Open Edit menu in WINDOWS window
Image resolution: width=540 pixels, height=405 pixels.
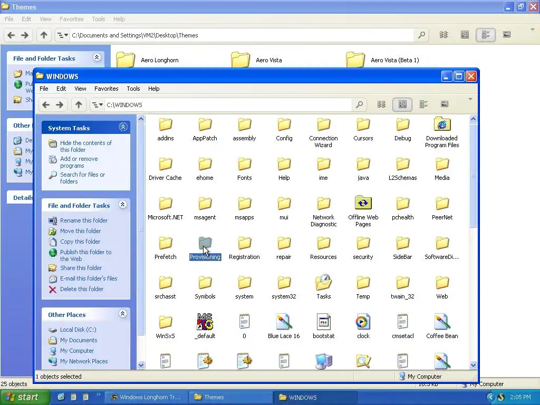[x=61, y=89]
